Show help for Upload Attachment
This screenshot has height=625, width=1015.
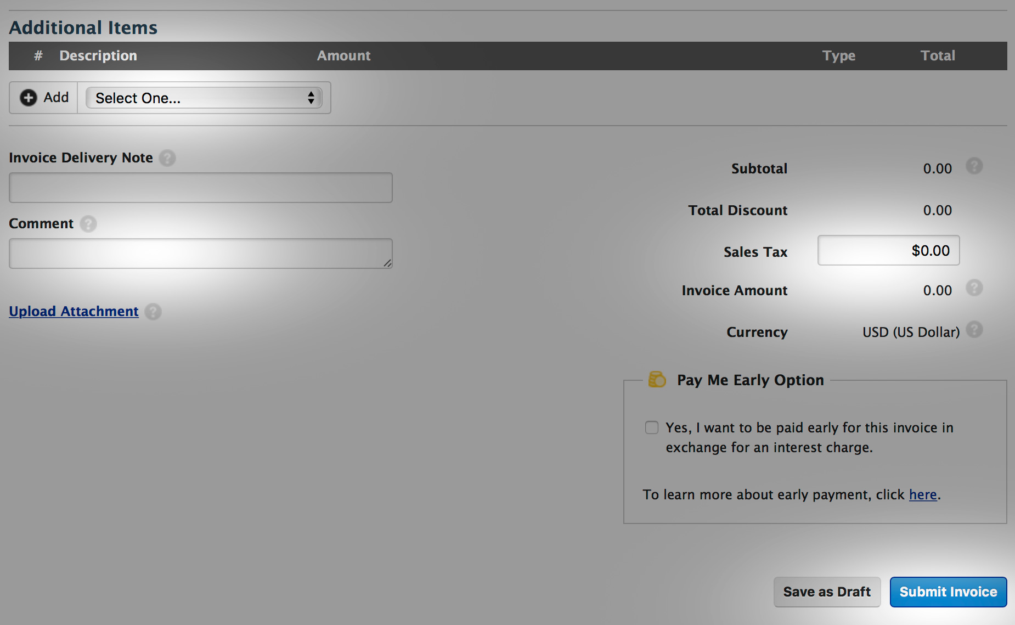click(x=153, y=312)
